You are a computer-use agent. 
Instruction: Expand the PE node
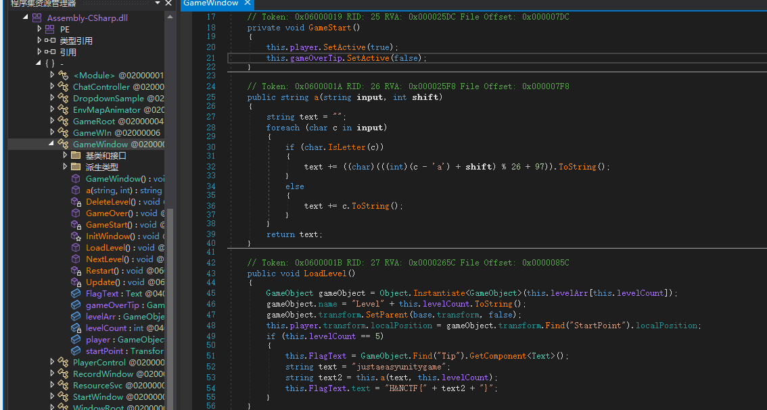39,29
